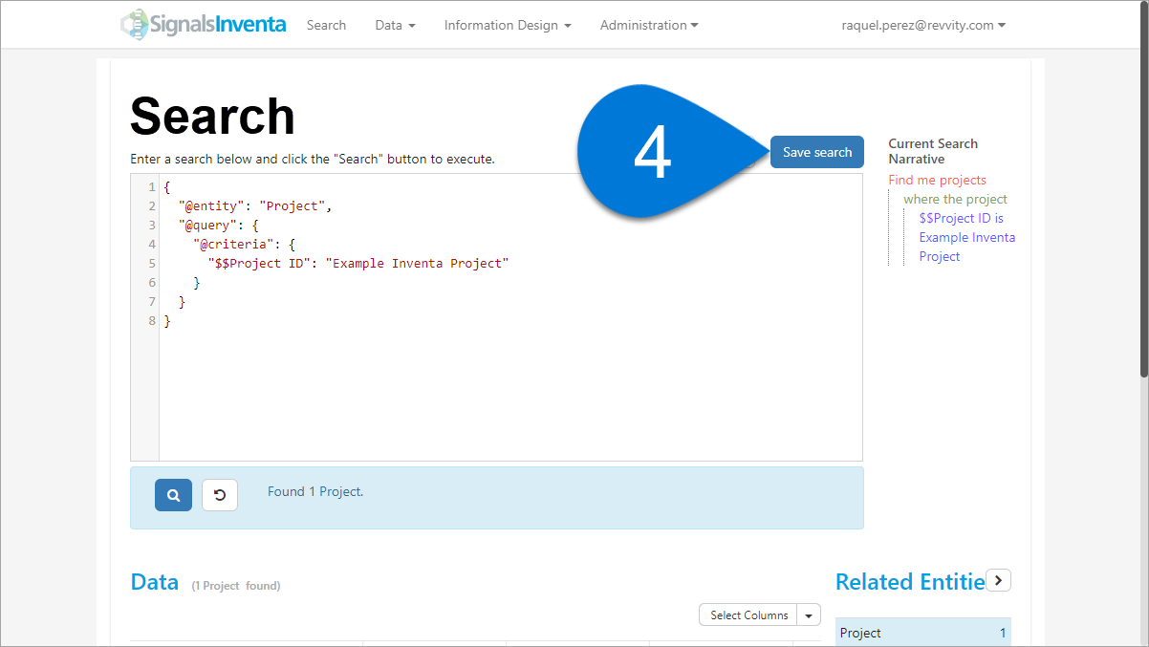Click "where the project" narrative line
Screen dimensions: 1149x647
[x=955, y=199]
